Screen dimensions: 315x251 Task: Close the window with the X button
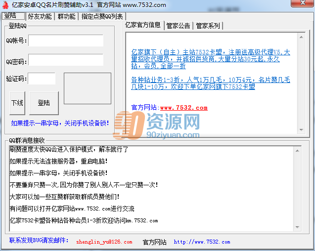303,3
